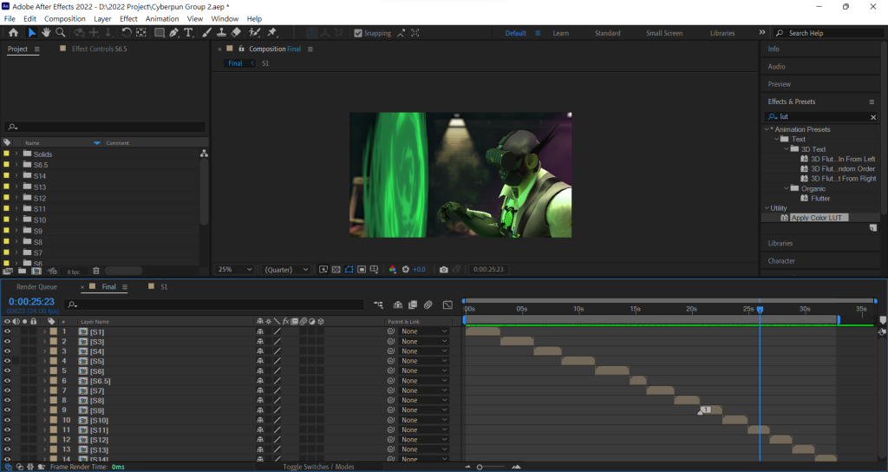
Task: Select the Eraser tool
Action: pyautogui.click(x=236, y=33)
